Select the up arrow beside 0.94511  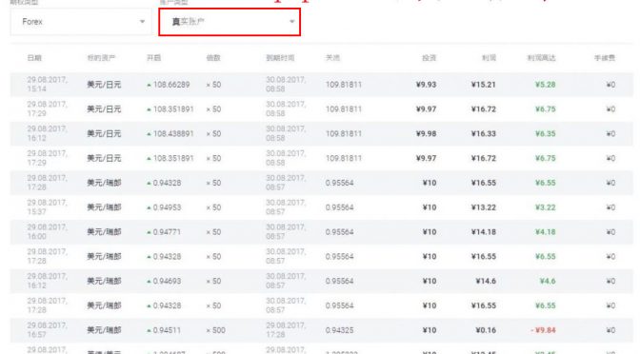[149, 331]
